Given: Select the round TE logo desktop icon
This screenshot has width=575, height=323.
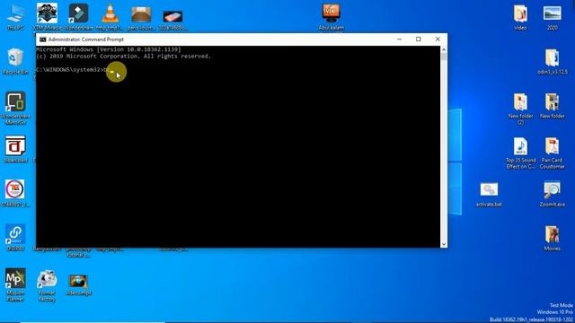Looking at the screenshot, I should coord(15,193).
